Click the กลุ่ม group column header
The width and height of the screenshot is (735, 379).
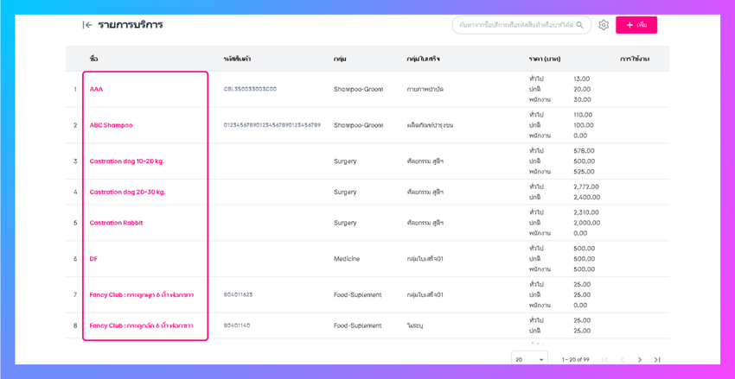(340, 59)
